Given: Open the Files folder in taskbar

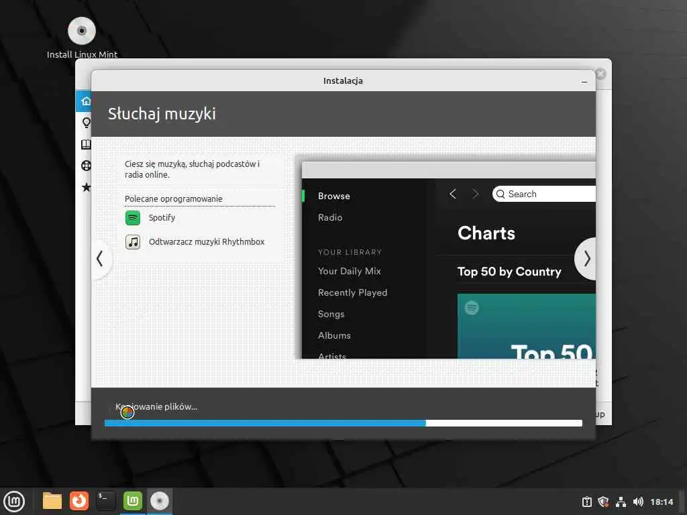Looking at the screenshot, I should tap(52, 501).
